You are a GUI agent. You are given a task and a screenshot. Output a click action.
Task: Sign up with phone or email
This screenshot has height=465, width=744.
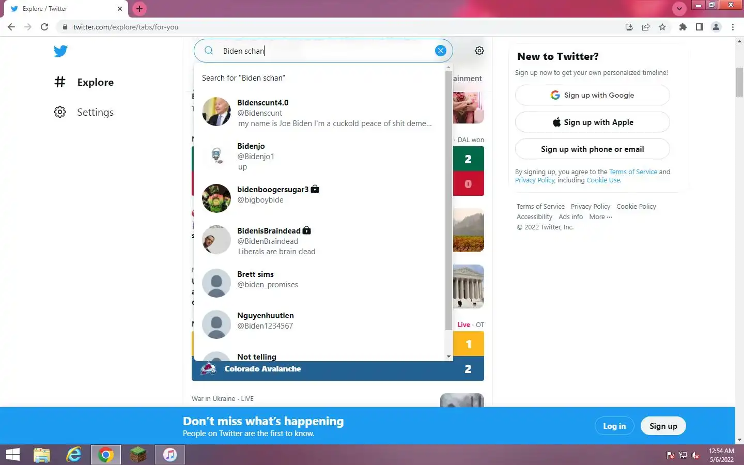pos(592,149)
